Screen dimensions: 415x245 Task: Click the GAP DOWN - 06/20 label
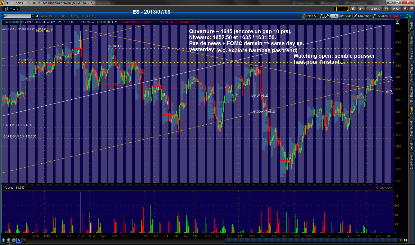click(x=263, y=112)
